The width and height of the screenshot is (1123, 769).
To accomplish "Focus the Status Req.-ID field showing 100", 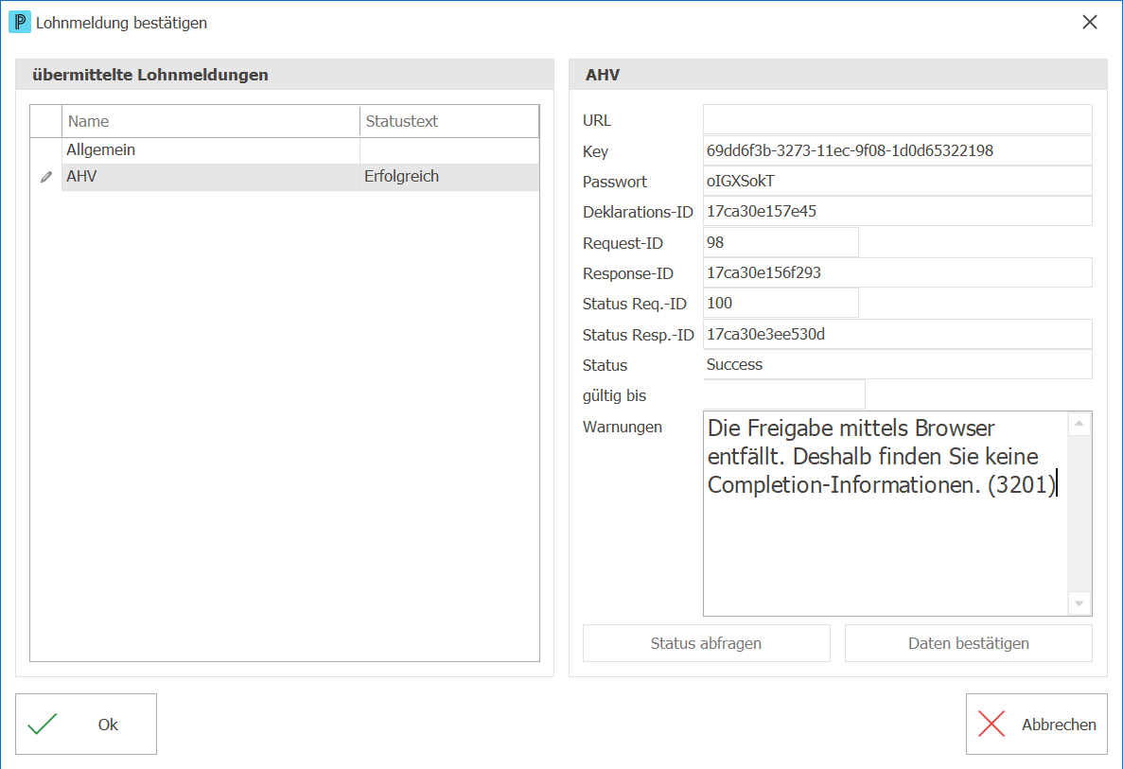I will 781,303.
